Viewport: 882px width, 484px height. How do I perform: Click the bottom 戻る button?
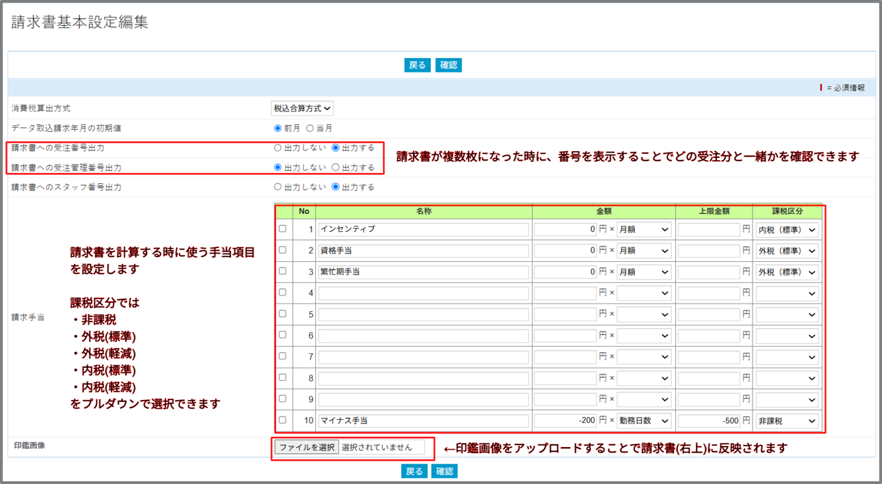tap(414, 471)
